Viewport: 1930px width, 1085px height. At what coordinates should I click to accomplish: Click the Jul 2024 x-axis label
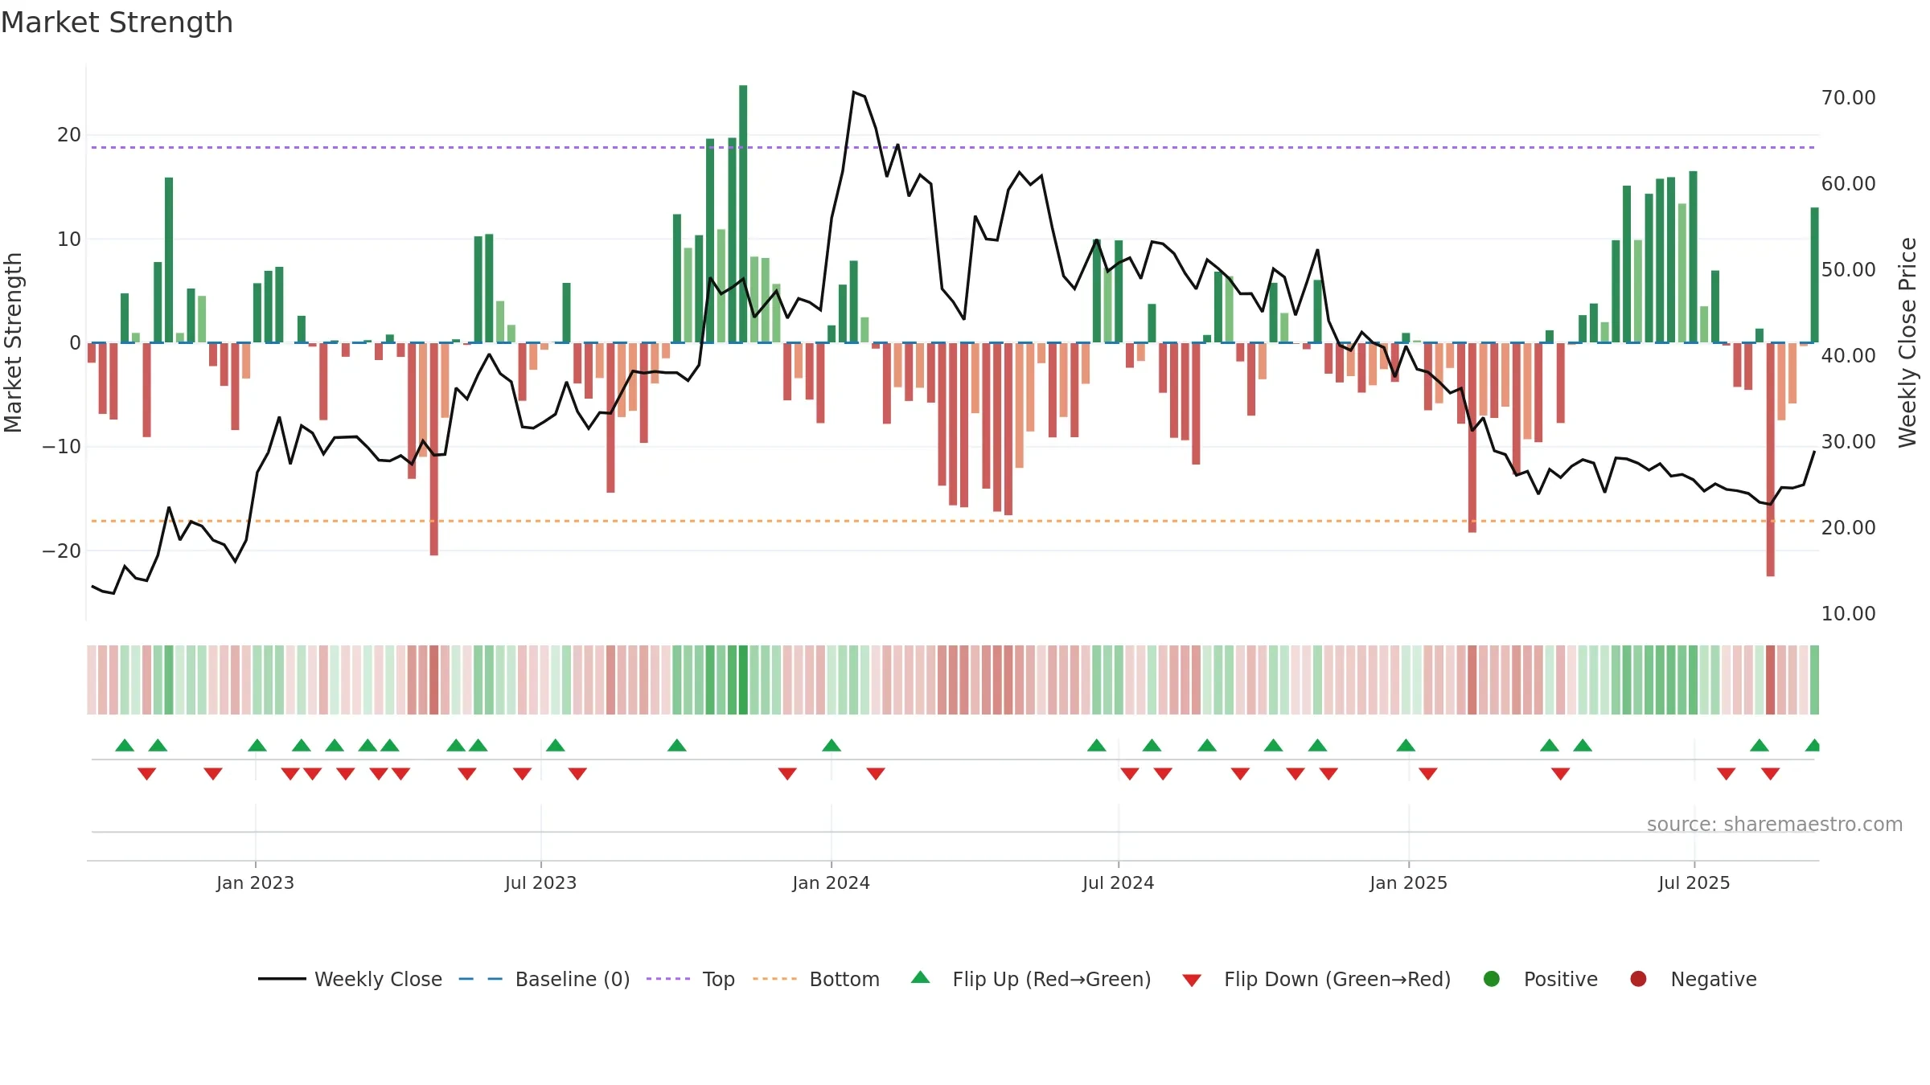pyautogui.click(x=1118, y=882)
